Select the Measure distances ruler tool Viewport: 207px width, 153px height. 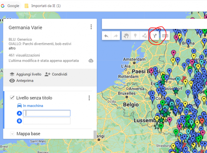pos(165,36)
